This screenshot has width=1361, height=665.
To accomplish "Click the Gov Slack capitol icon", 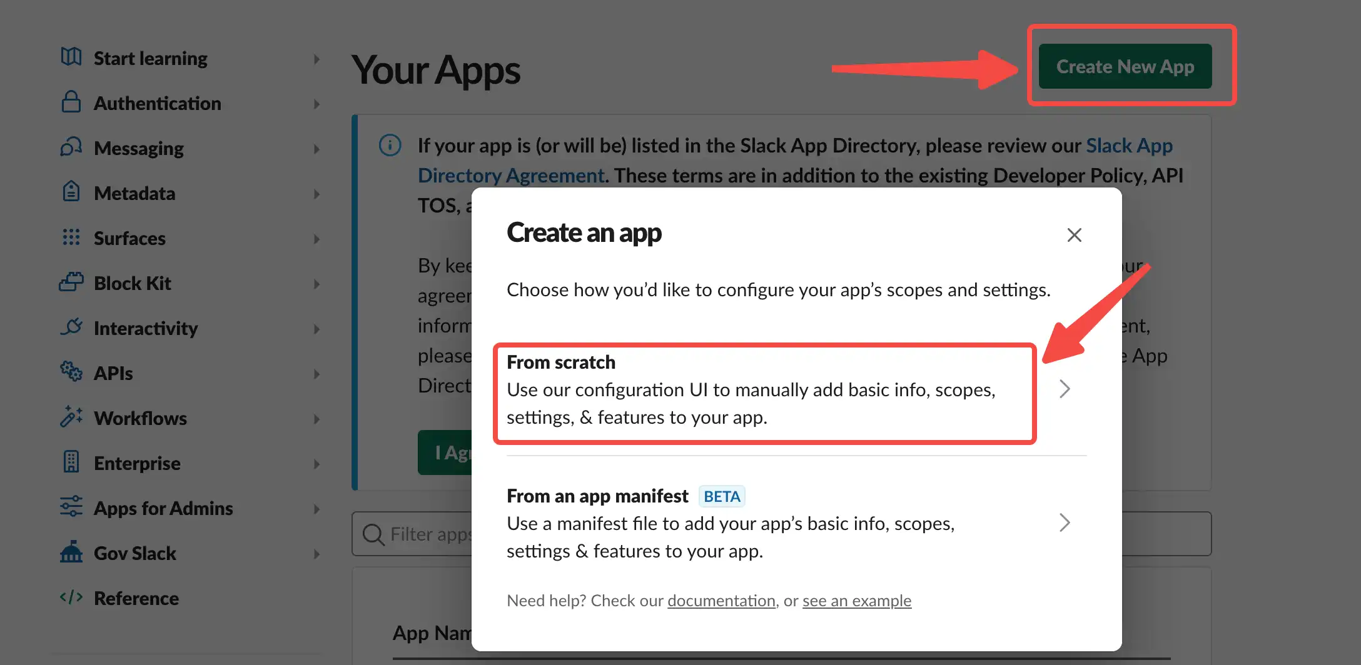I will 71,551.
